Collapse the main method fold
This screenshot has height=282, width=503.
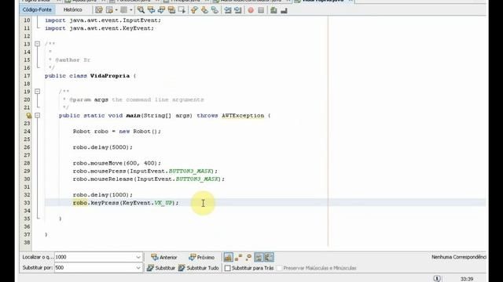[37, 115]
